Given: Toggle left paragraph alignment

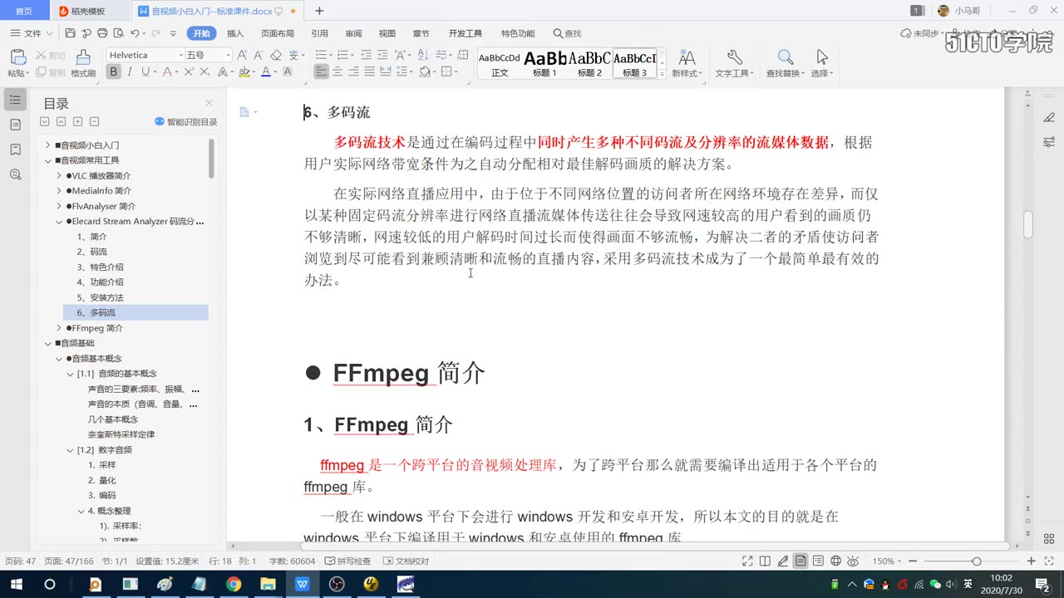Looking at the screenshot, I should click(x=322, y=72).
